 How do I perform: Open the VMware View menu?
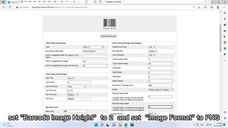point(35,1)
